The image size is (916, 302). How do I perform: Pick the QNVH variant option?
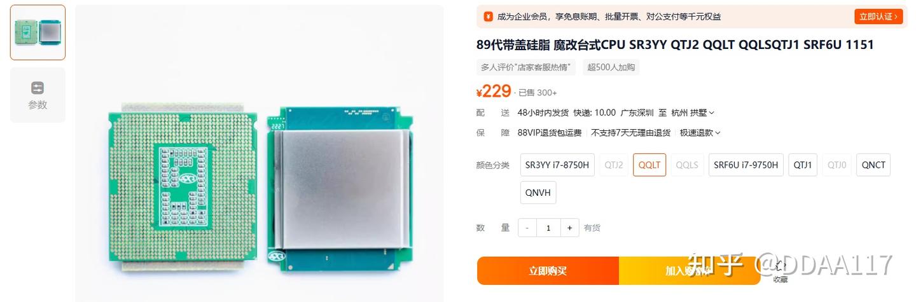coord(538,193)
